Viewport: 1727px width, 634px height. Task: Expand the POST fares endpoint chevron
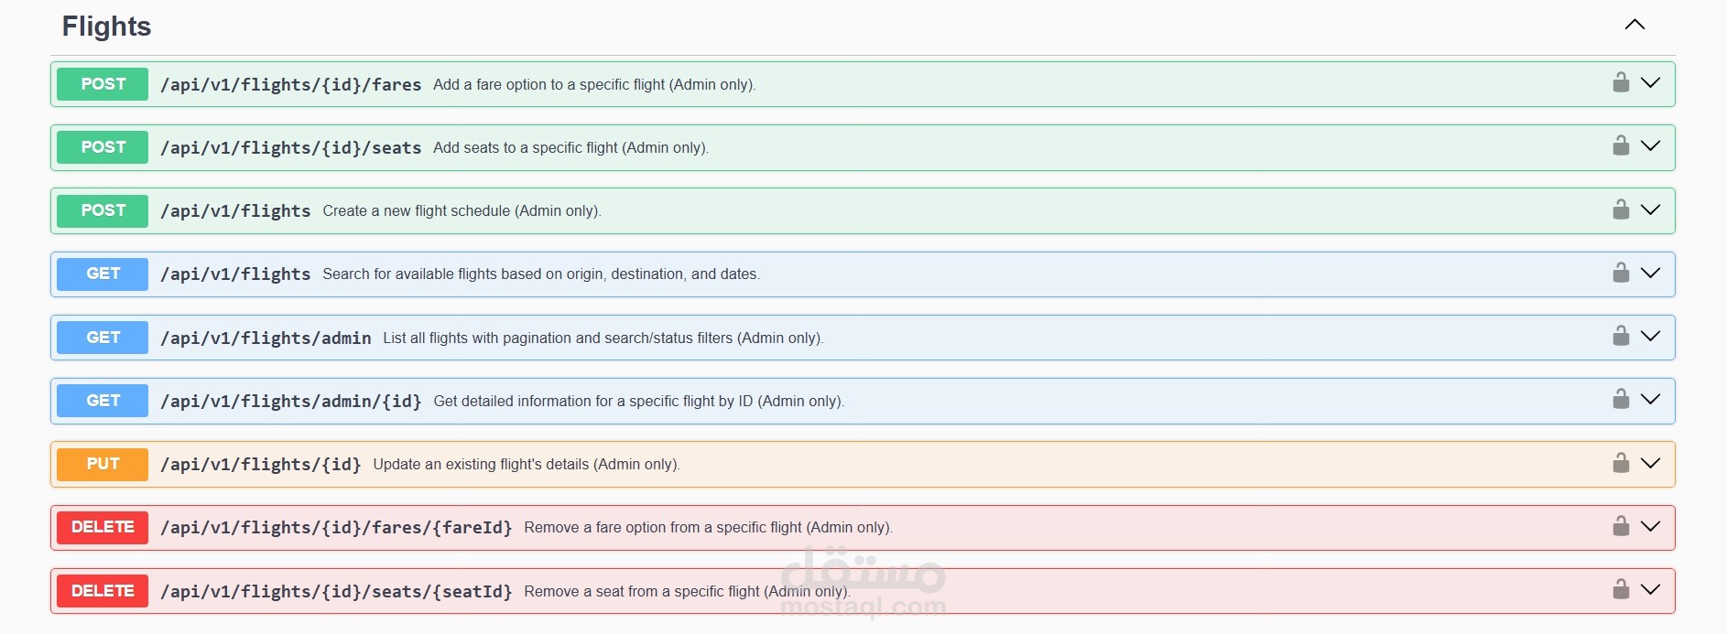pyautogui.click(x=1650, y=83)
